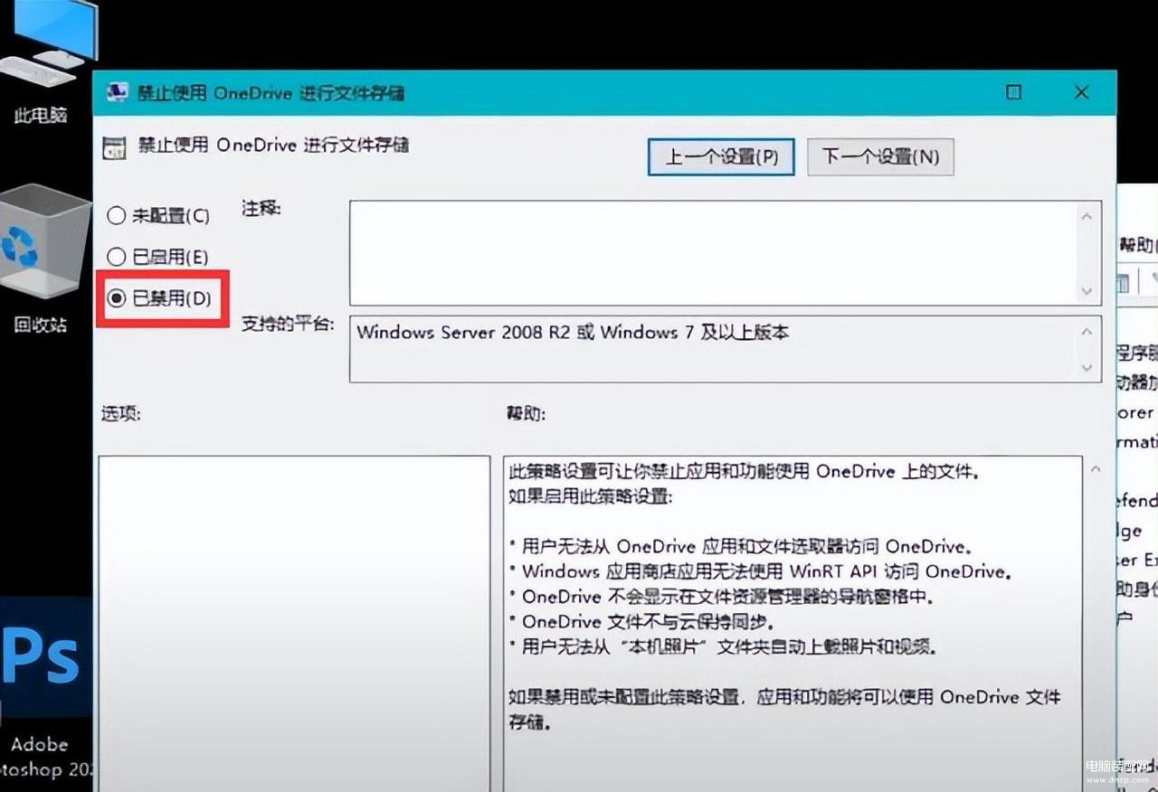This screenshot has height=792, width=1158.
Task: Select the 未配置(C) radio button
Action: (x=117, y=216)
